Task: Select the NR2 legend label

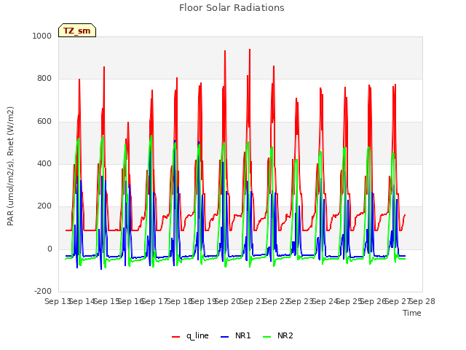Action: coord(285,335)
